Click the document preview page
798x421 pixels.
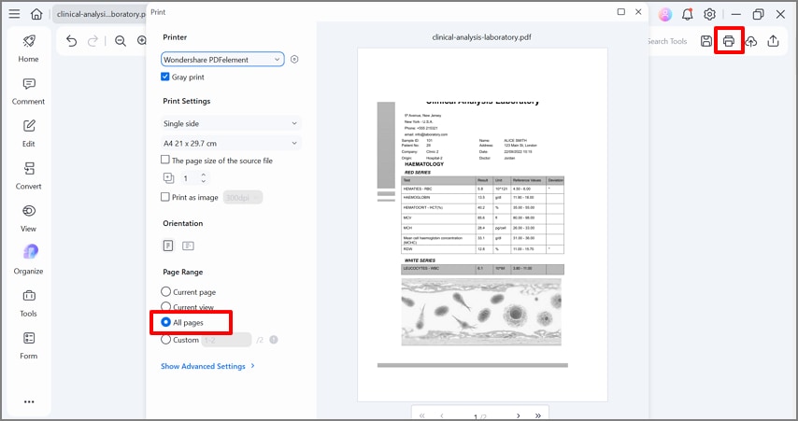click(482, 225)
